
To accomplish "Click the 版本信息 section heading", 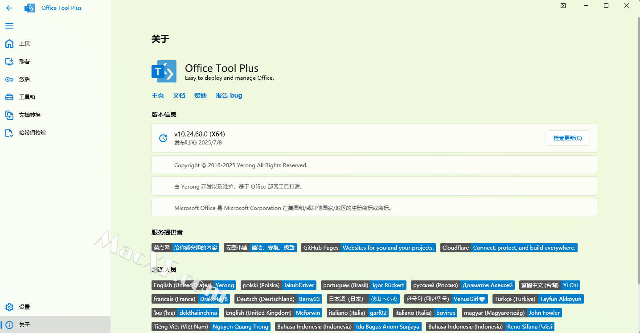I will click(x=164, y=115).
